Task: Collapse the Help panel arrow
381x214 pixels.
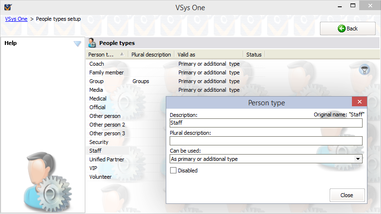Action: click(78, 43)
